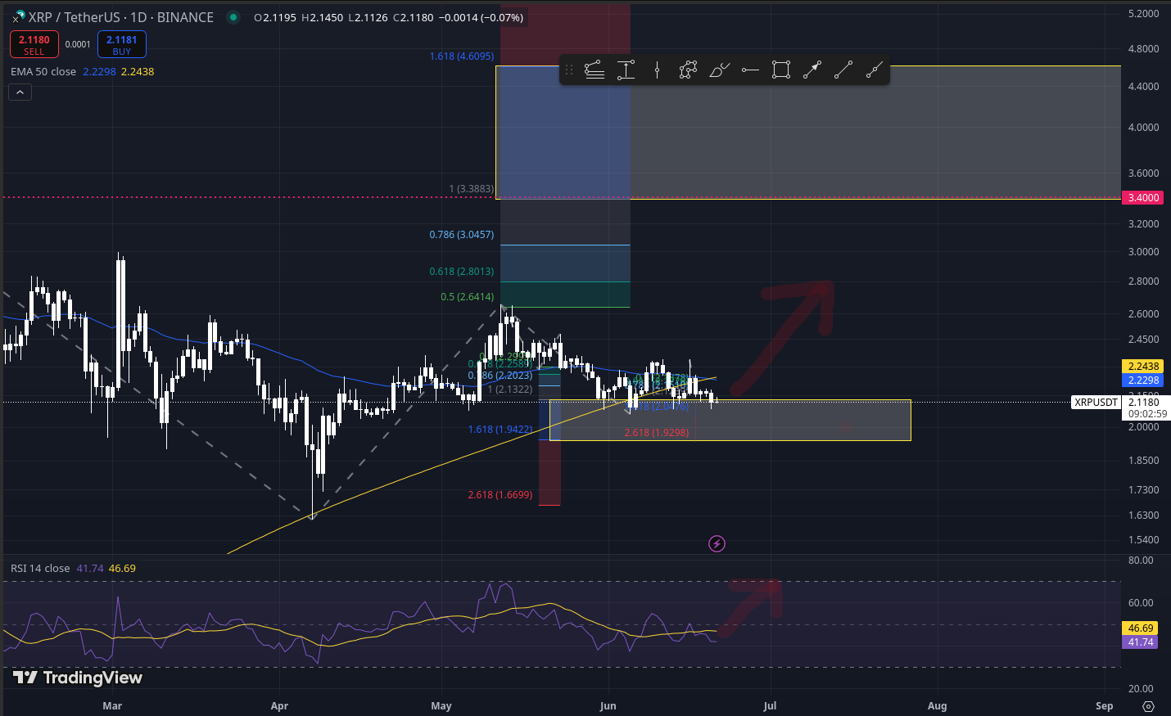1171x716 pixels.
Task: Click the 2.2298 blue EMA axis label
Action: tap(1143, 380)
